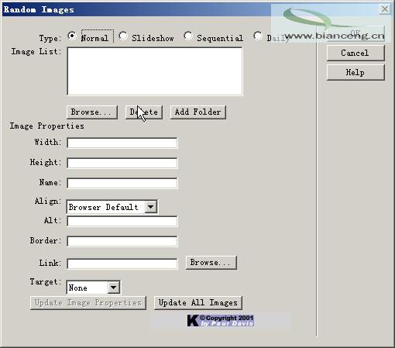Select the Normal type radio button
This screenshot has width=395, height=348.
(x=72, y=36)
